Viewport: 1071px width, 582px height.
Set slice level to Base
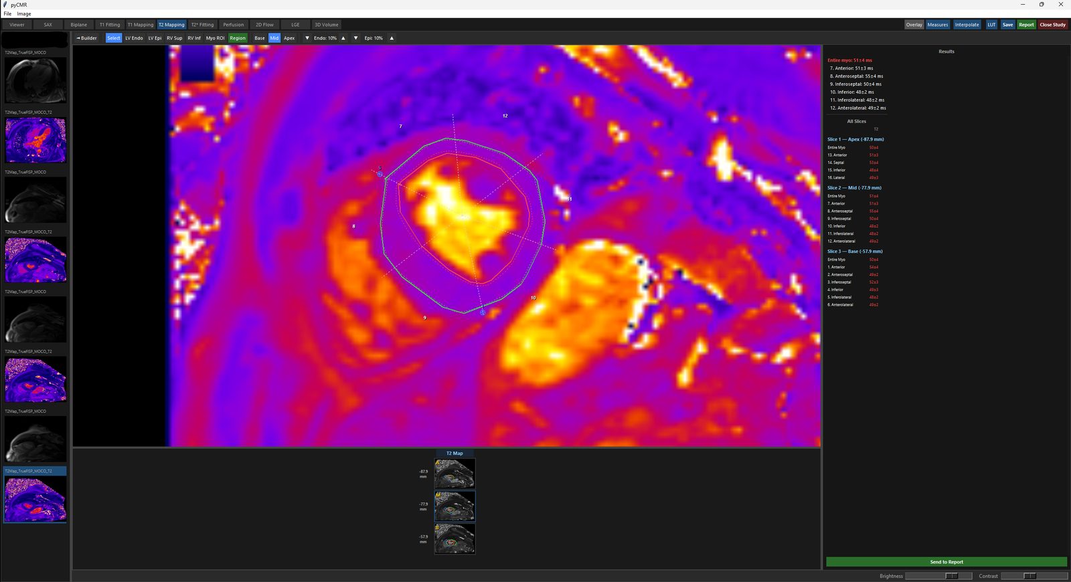pos(260,38)
